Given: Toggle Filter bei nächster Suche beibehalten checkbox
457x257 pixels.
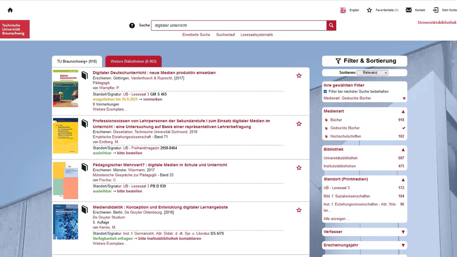Looking at the screenshot, I should 325,92.
